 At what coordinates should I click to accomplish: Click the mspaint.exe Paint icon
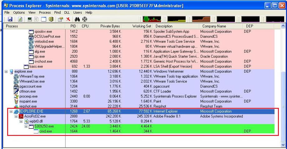click(x=16, y=101)
